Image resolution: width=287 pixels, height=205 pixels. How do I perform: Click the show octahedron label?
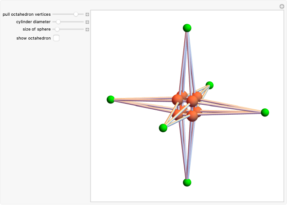coord(33,38)
